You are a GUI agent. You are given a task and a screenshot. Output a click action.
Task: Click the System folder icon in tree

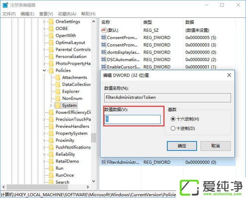coord(58,105)
